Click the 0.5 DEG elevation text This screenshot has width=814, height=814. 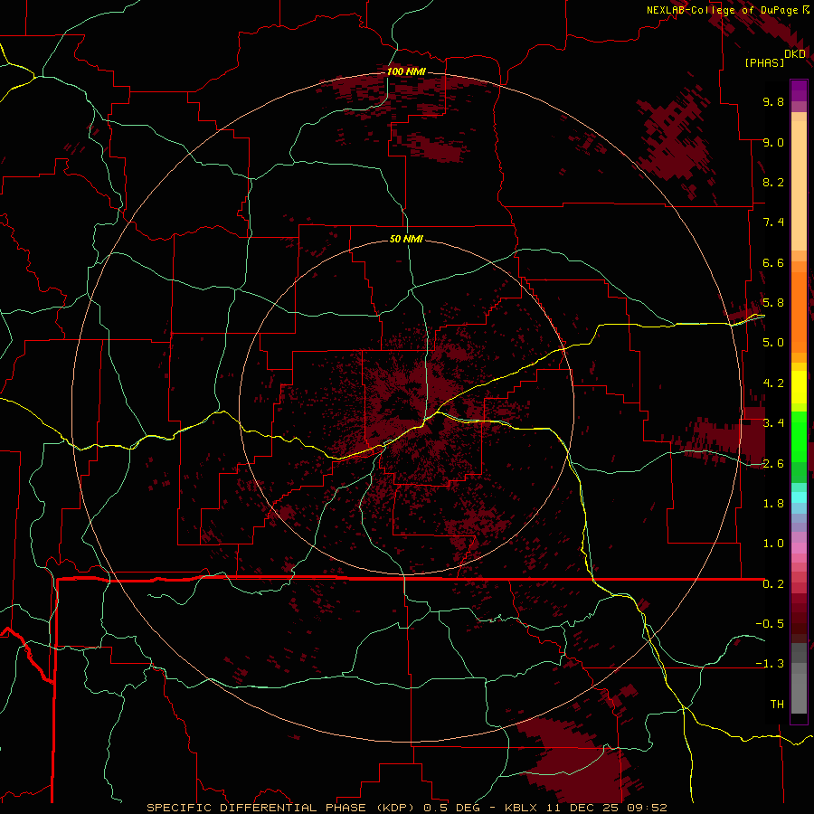(x=453, y=808)
